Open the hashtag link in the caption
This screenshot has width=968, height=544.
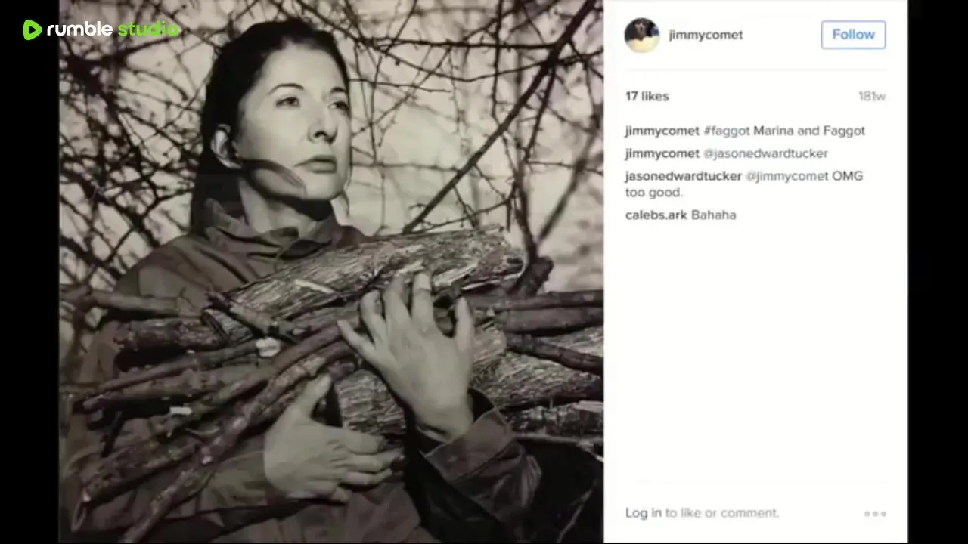(726, 131)
